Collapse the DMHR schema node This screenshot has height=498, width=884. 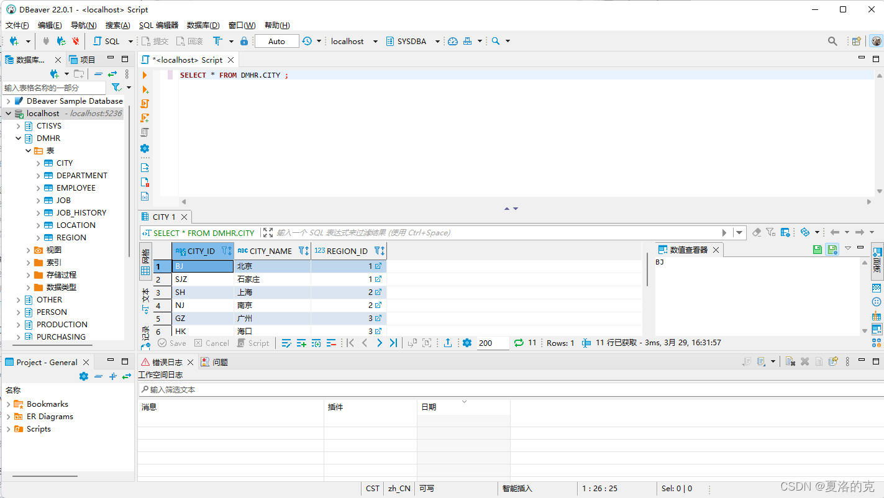[x=19, y=138]
